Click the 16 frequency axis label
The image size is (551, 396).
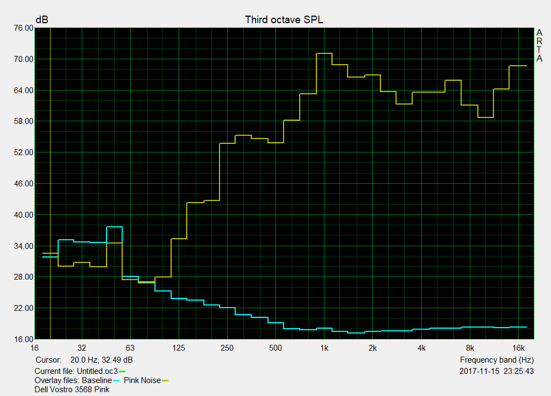(x=34, y=348)
